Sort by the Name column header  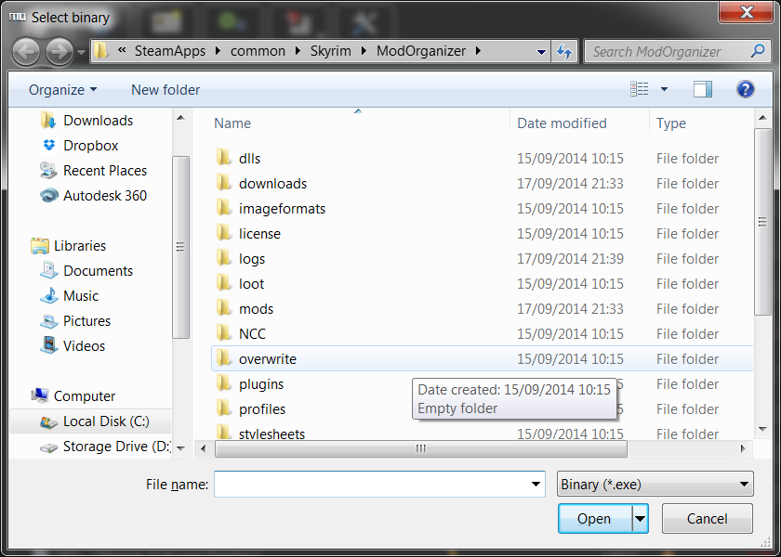pos(232,123)
